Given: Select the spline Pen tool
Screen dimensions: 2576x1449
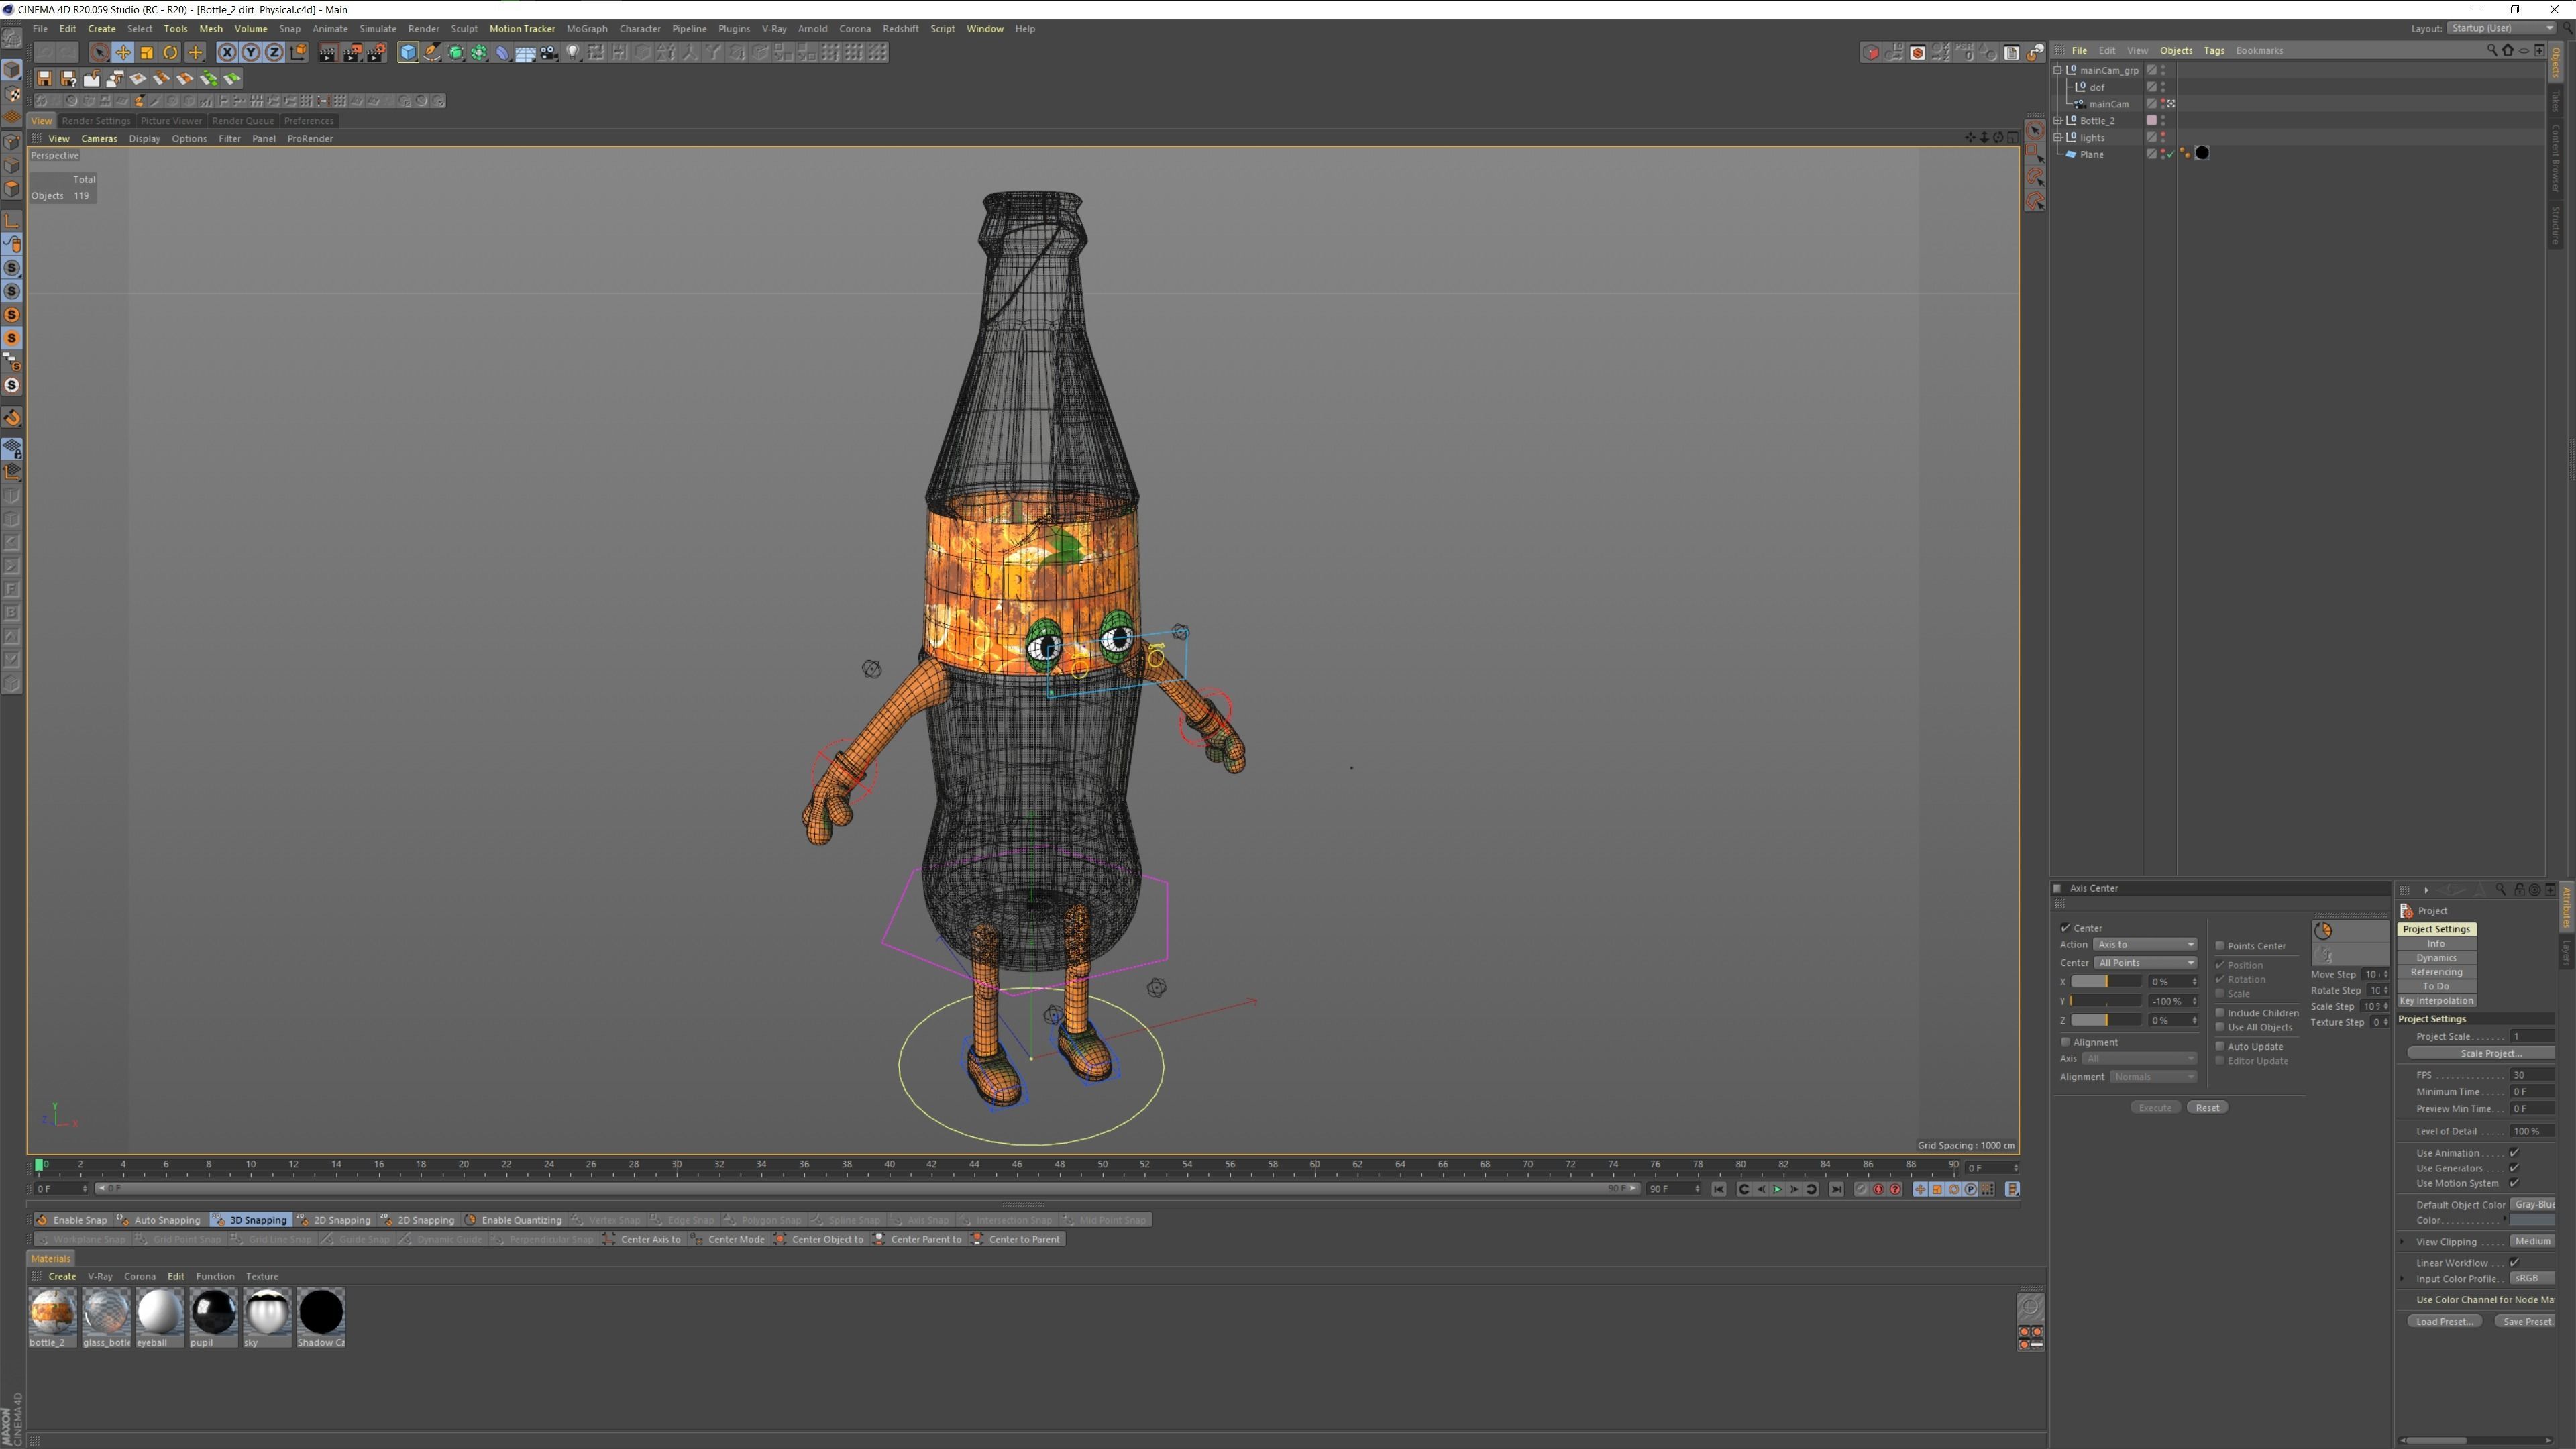Looking at the screenshot, I should coord(432,53).
